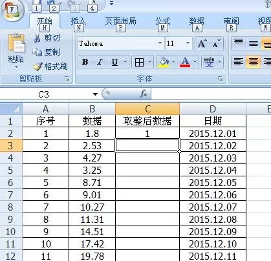Switch to 审阅 Review tab

coord(231,21)
